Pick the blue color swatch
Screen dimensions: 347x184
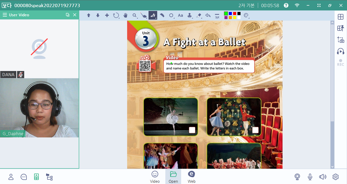230,13
